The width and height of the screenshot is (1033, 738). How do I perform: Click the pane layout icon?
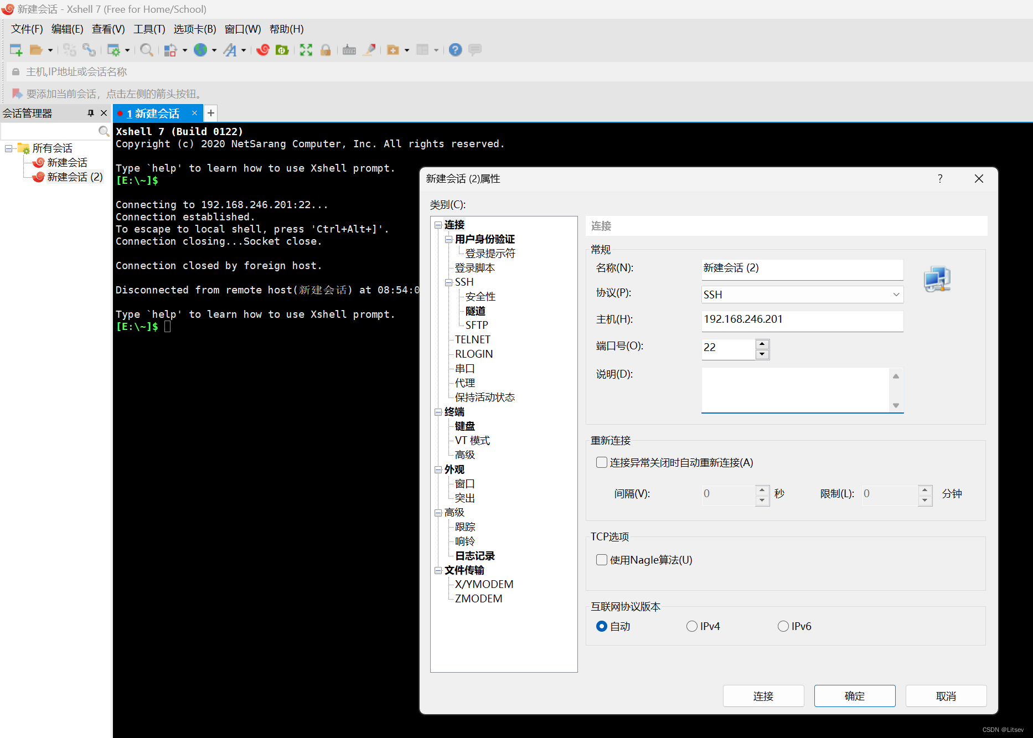pos(423,50)
